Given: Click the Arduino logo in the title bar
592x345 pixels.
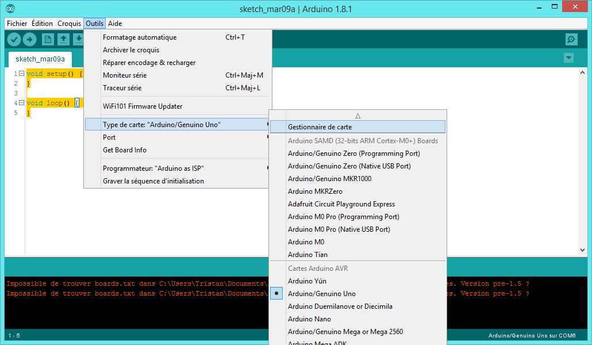Looking at the screenshot, I should (10, 8).
